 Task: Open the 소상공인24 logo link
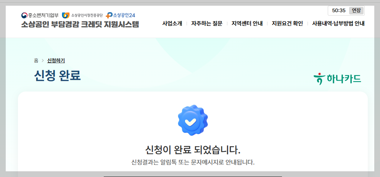click(121, 16)
